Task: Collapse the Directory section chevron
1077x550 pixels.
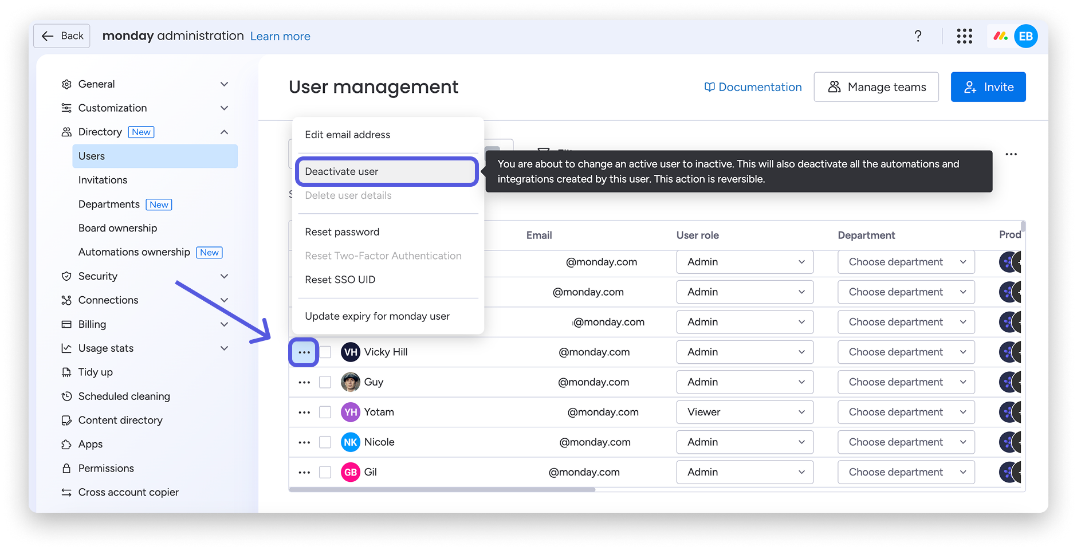Action: 224,132
